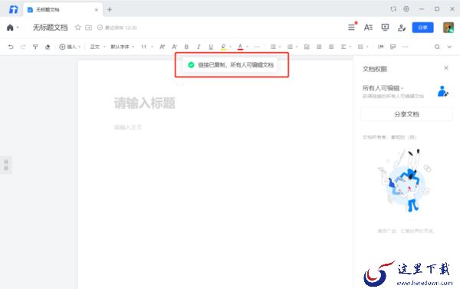This screenshot has width=460, height=289.
Task: Open the font color dropdown arrow
Action: coord(248,47)
